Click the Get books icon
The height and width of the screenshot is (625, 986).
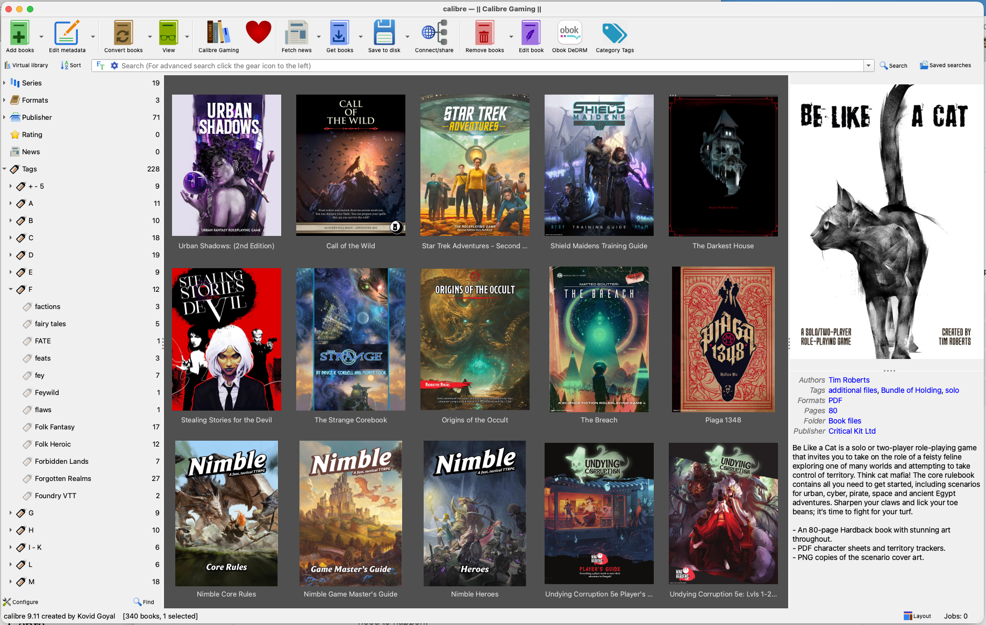point(339,33)
